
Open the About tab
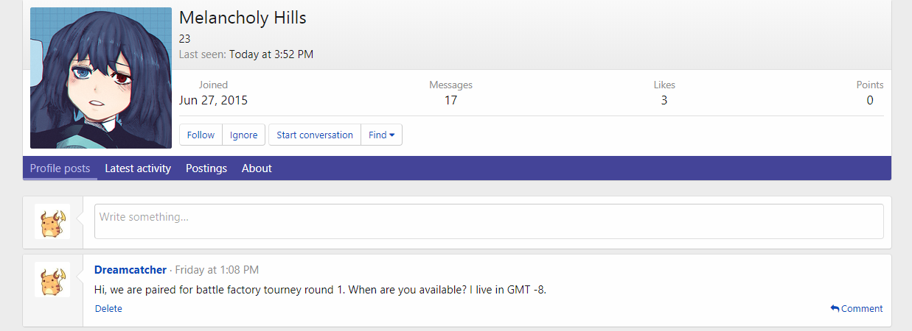pos(257,168)
